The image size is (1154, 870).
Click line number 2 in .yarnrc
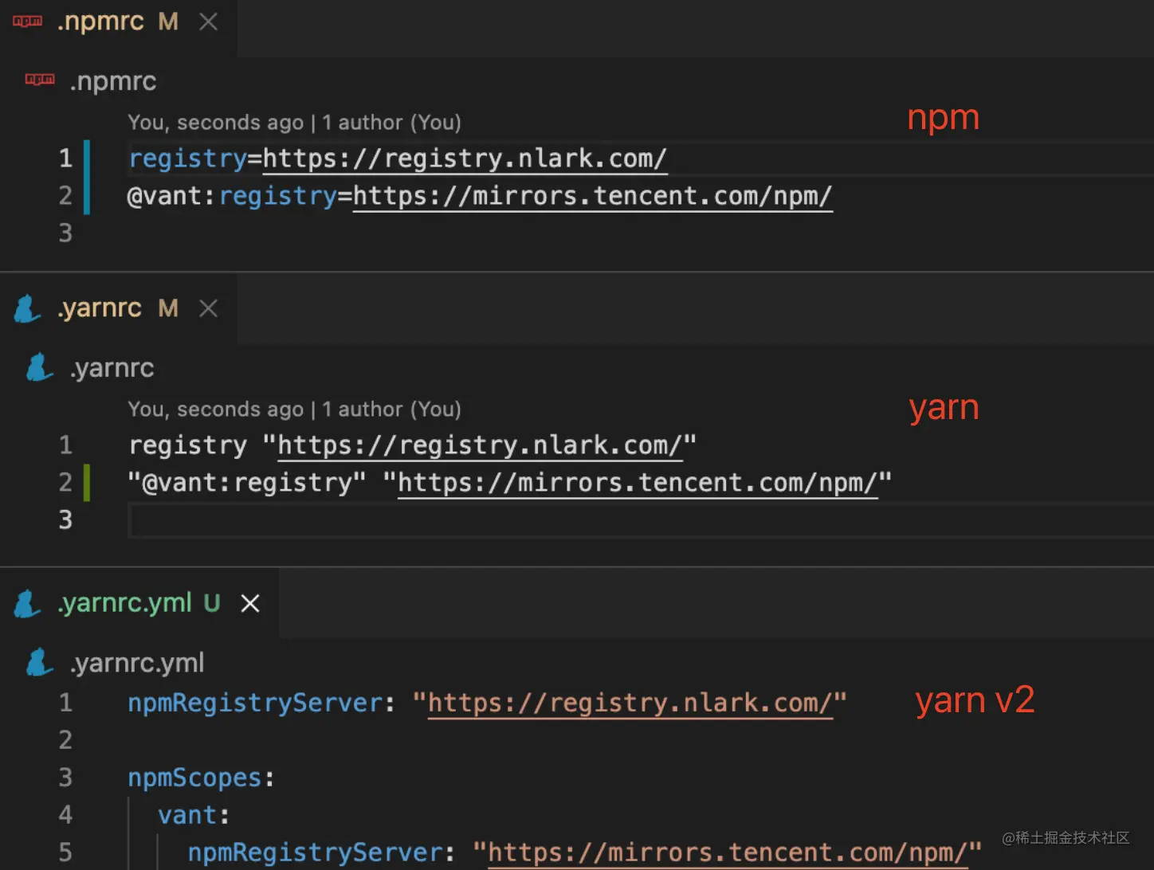click(65, 482)
